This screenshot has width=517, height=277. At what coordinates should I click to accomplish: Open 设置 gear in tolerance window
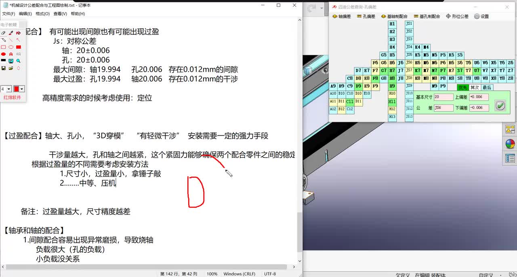pyautogui.click(x=481, y=17)
